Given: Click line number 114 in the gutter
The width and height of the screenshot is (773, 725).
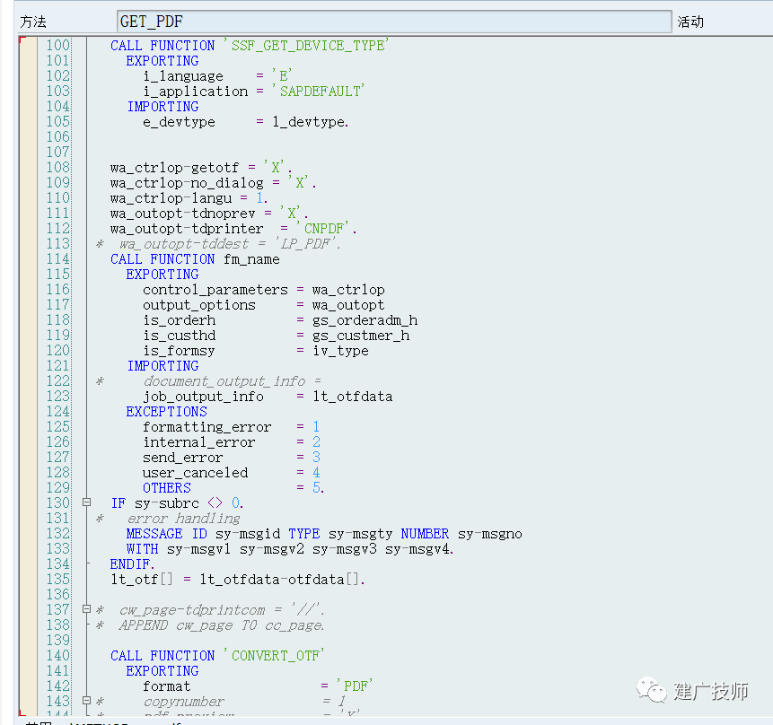Looking at the screenshot, I should tap(57, 258).
